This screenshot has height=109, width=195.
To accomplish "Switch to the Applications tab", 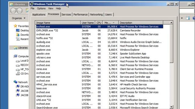I will tap(39, 15).
